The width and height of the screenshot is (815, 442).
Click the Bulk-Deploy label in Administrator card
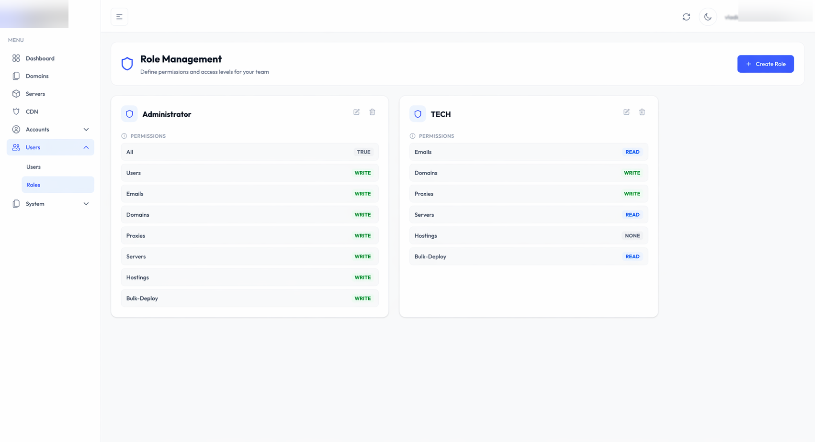pos(142,298)
